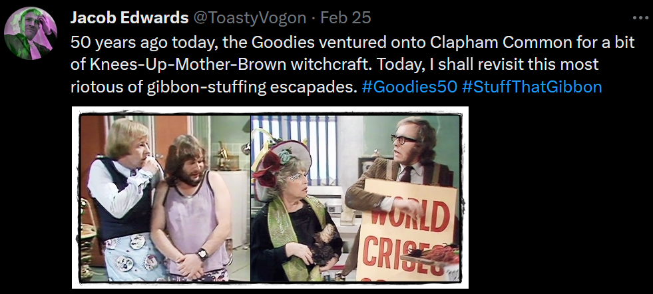Open the right photo with the sign

(x=355, y=198)
